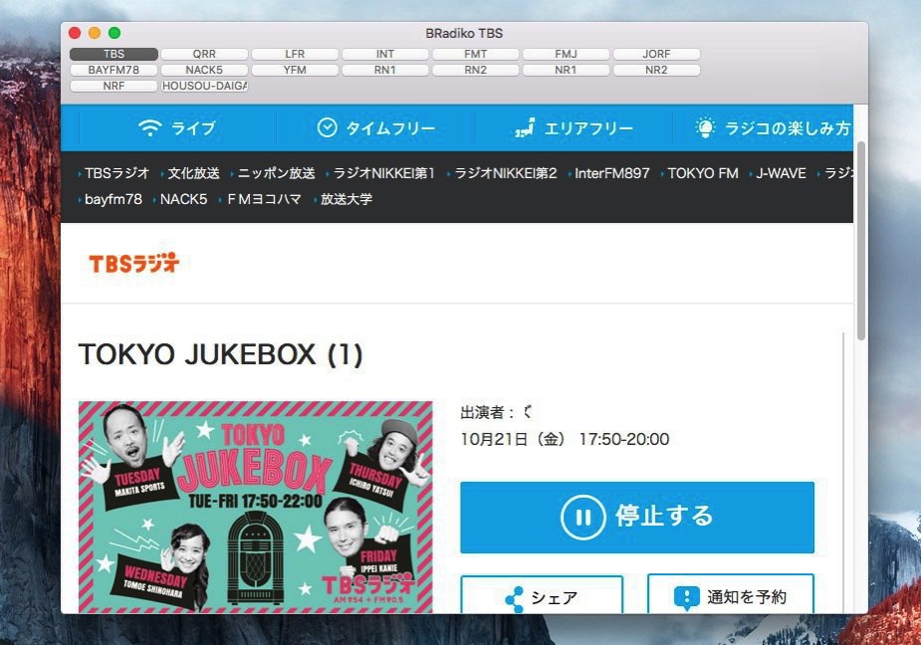Open the 放送大学 station link

[345, 199]
